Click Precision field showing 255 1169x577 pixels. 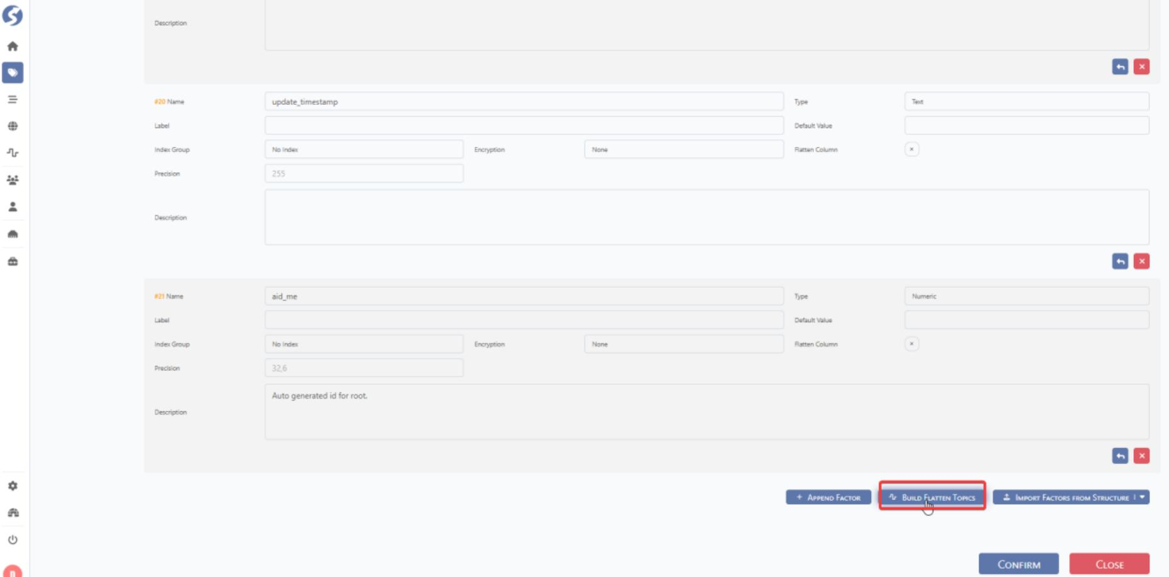click(364, 173)
